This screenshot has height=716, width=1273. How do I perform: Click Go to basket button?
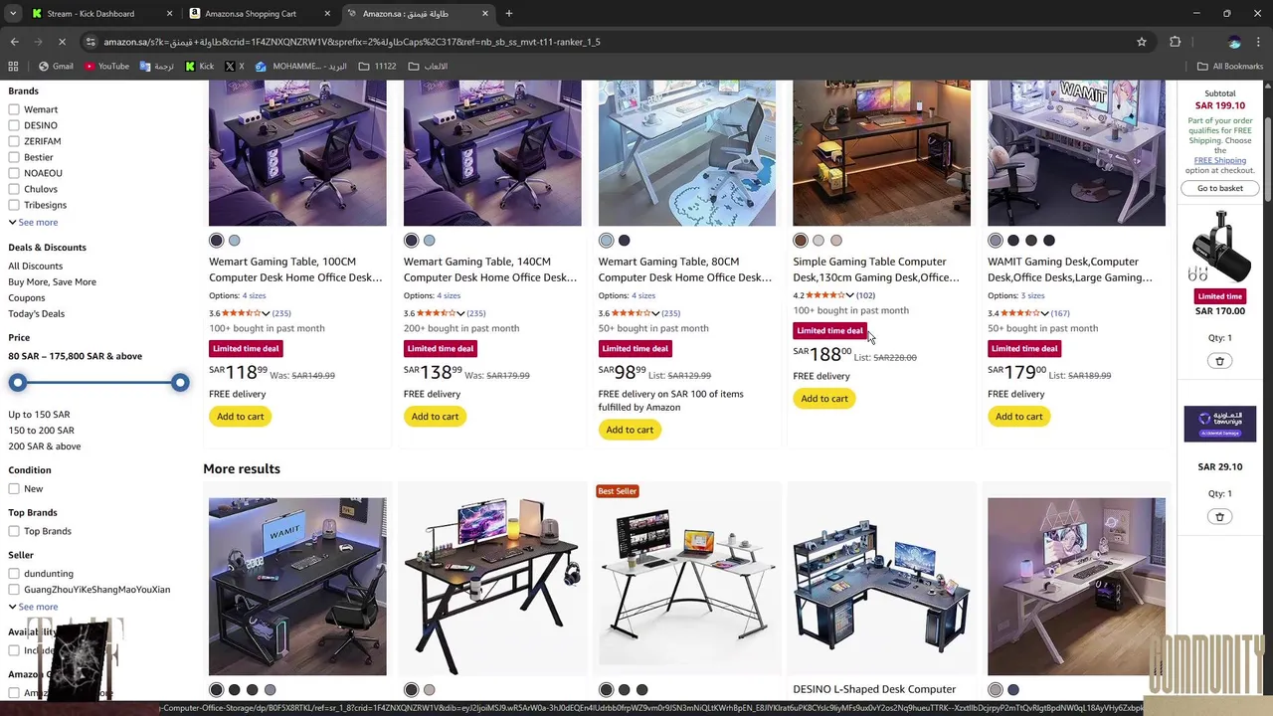click(1219, 188)
